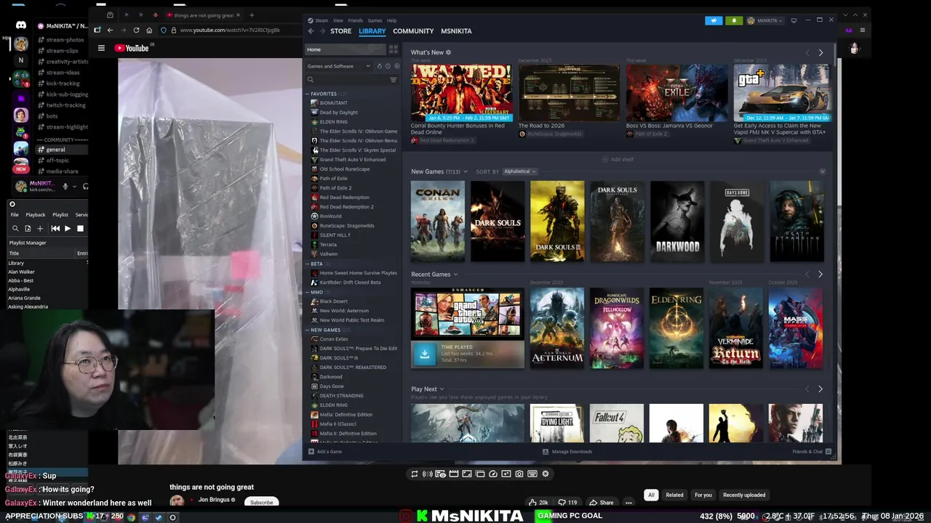The height and width of the screenshot is (523, 931).
Task: Open Games and Software dropdown
Action: (339, 66)
